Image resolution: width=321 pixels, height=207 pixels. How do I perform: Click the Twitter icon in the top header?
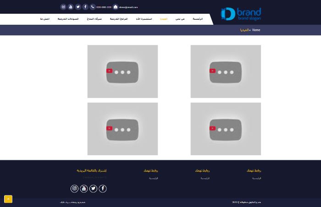[x=78, y=7]
